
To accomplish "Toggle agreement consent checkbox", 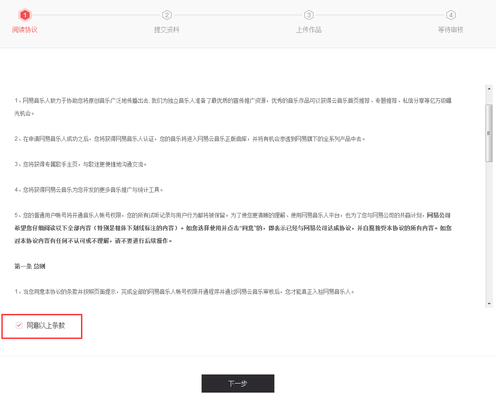I will click(19, 325).
